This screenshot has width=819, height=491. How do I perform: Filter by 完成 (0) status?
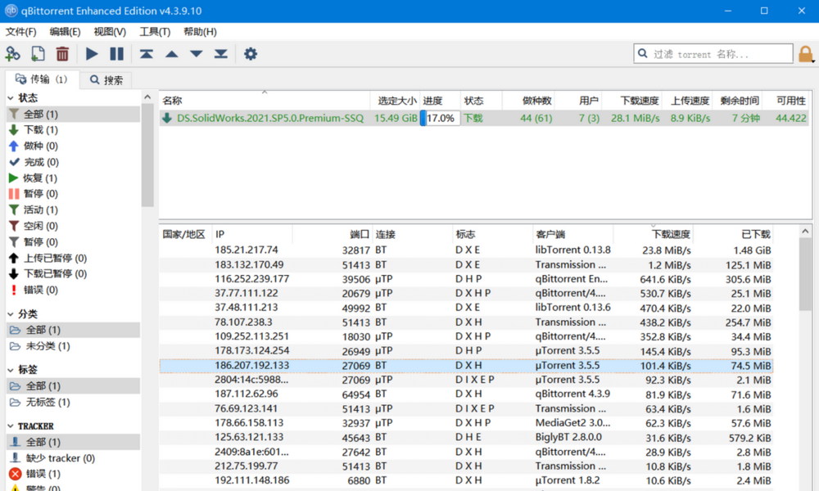click(x=73, y=162)
